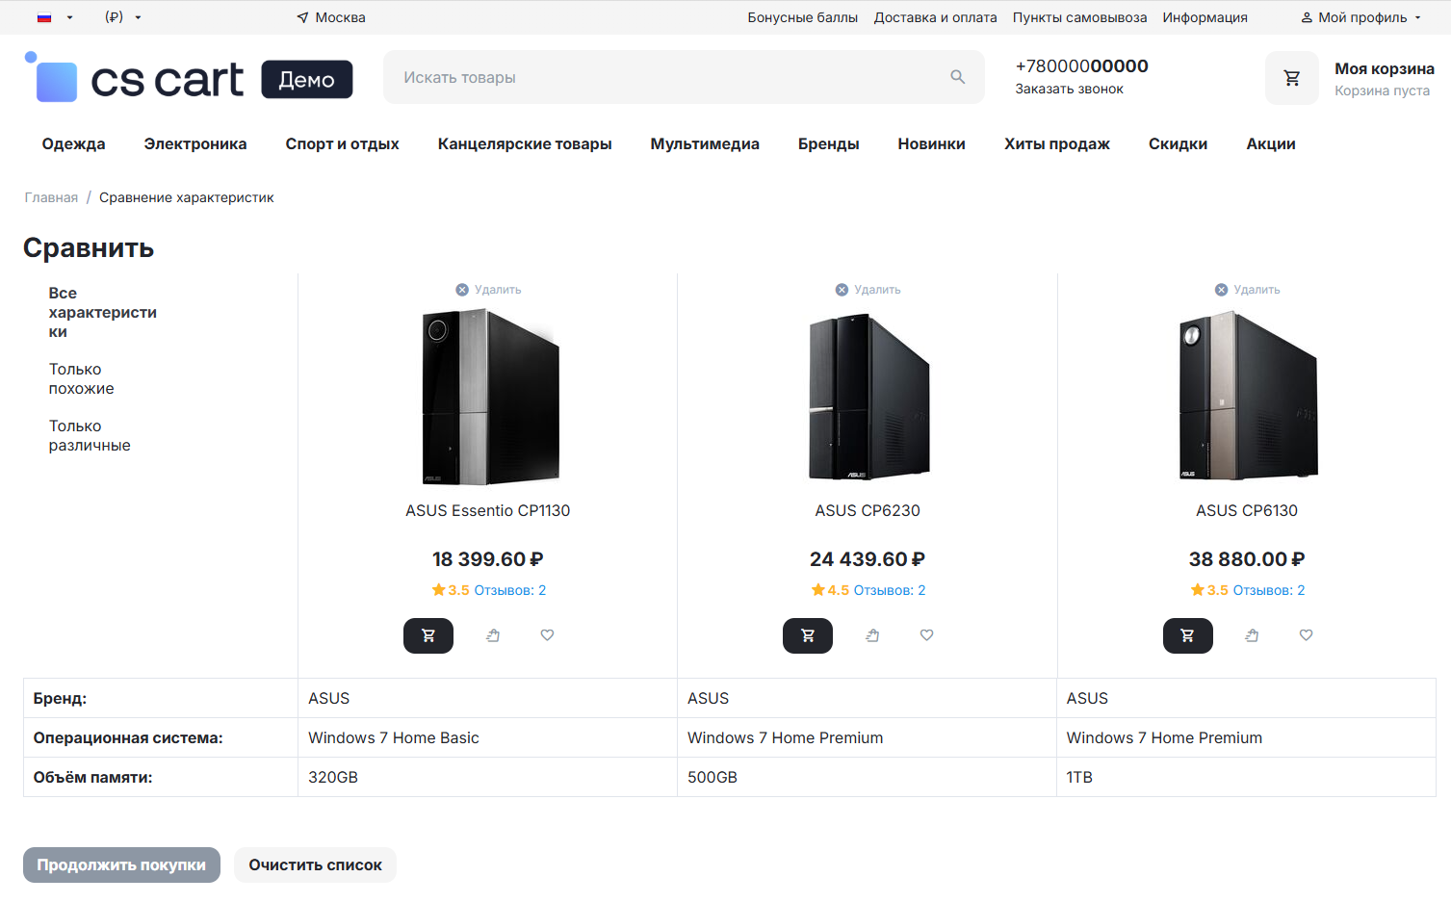Add ASUS Essentio CP1130 to cart
The width and height of the screenshot is (1451, 903).
pyautogui.click(x=428, y=635)
